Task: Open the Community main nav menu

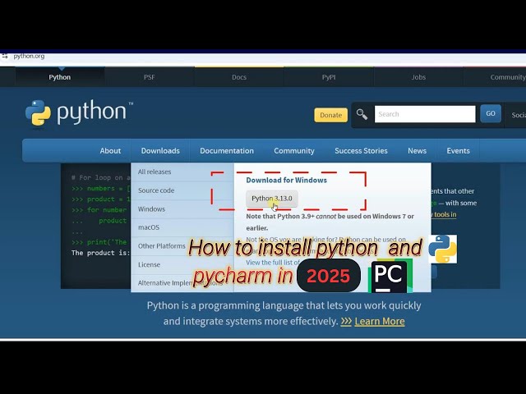Action: tap(294, 151)
